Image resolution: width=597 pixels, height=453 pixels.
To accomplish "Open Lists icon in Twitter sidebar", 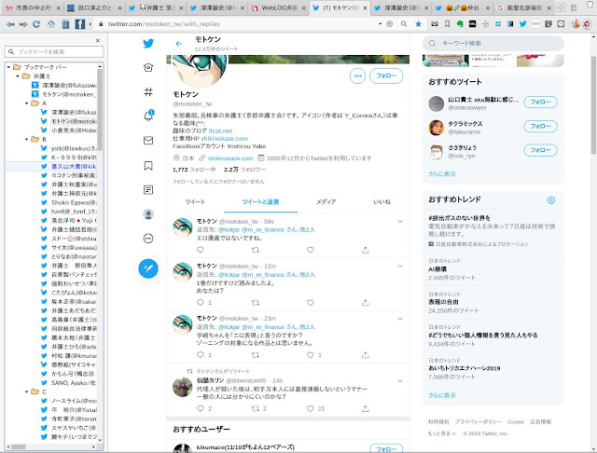I will [148, 189].
